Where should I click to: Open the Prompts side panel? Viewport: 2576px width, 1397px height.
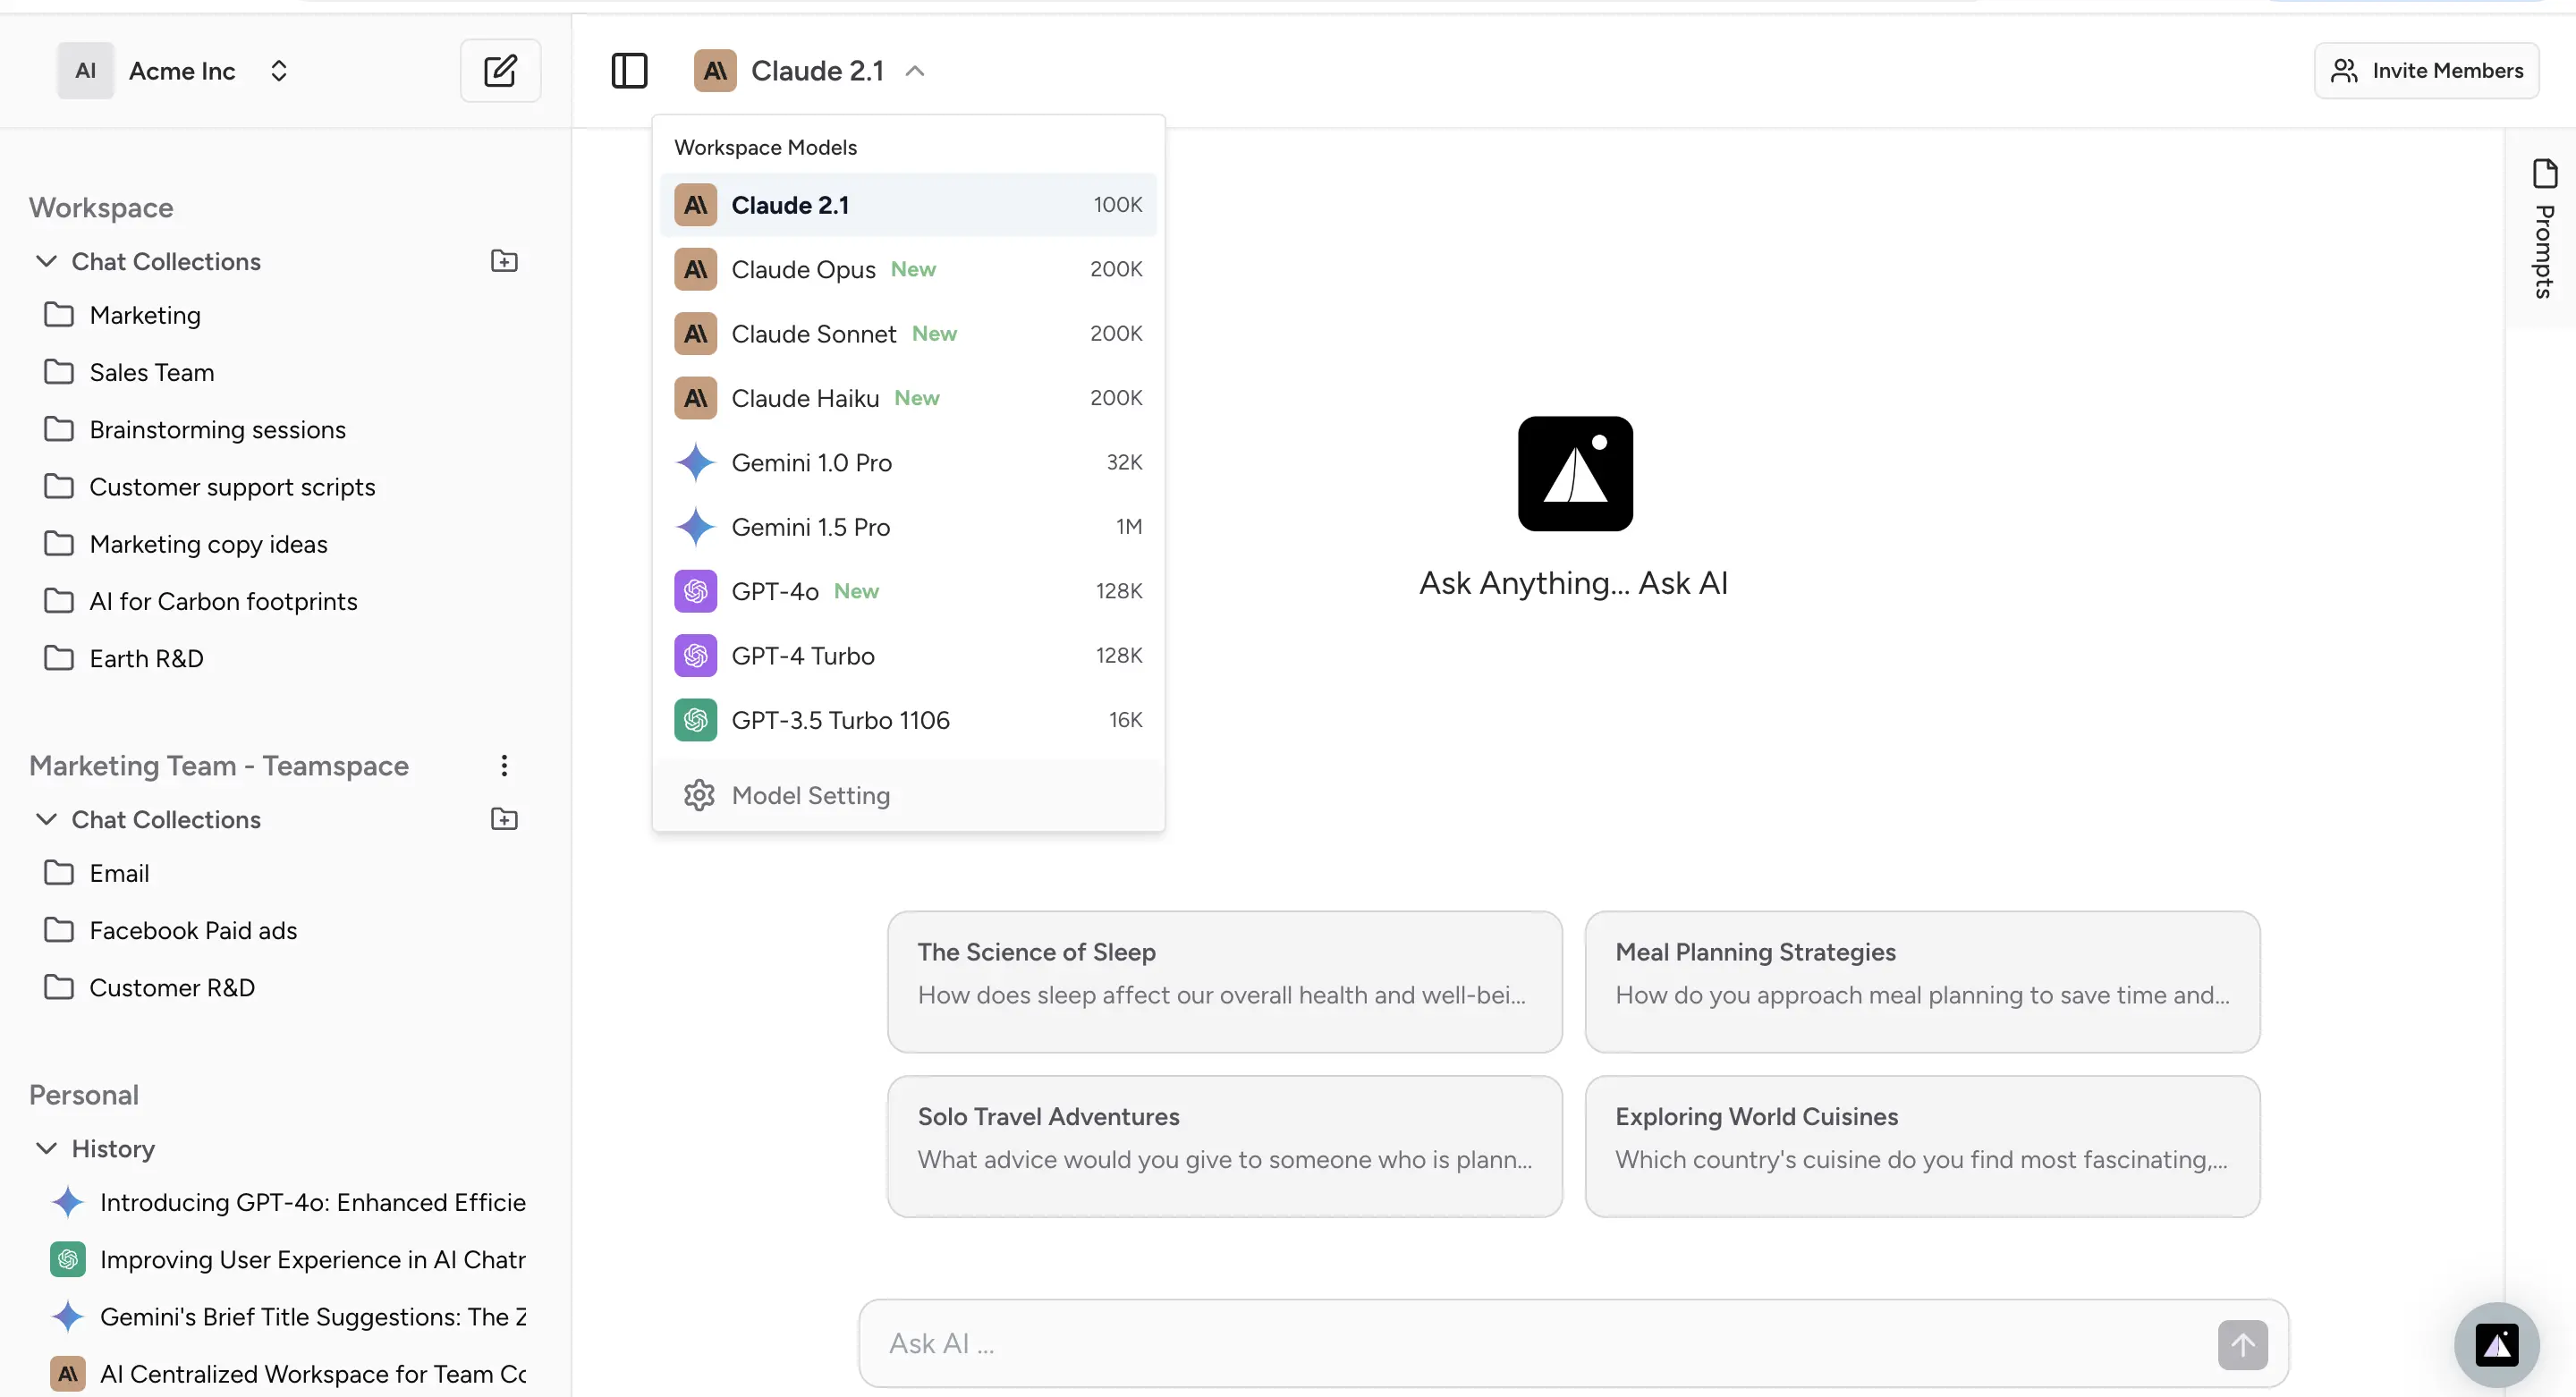click(x=2543, y=228)
